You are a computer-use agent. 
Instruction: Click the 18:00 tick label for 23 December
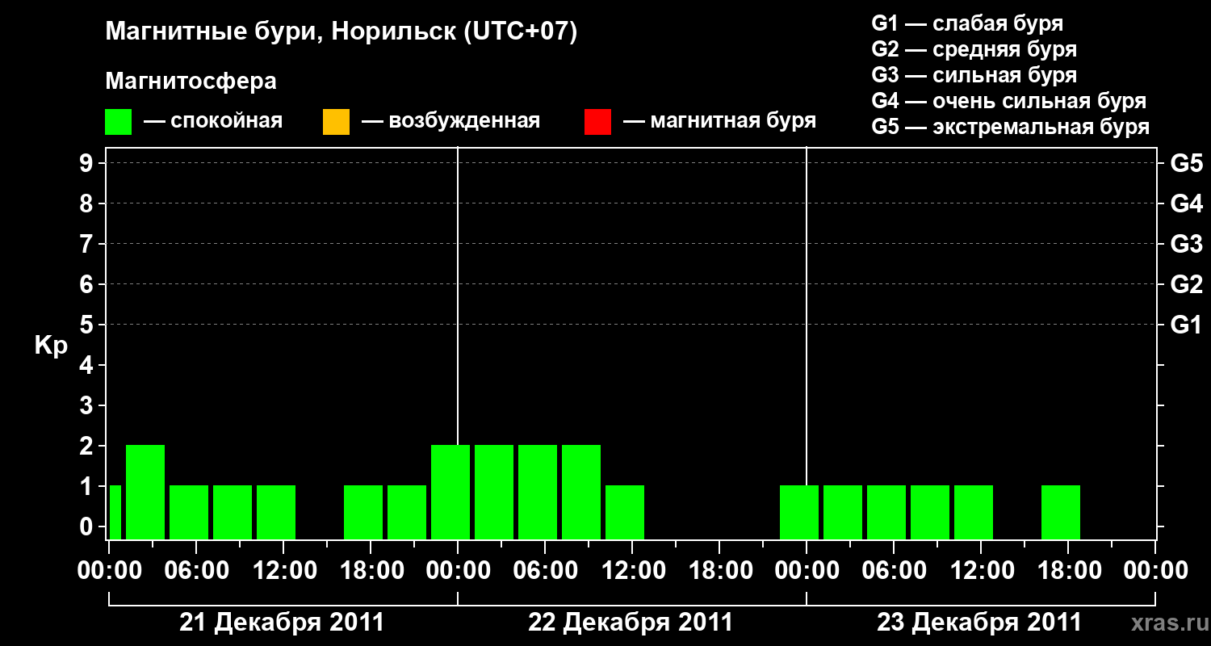pyautogui.click(x=1068, y=570)
